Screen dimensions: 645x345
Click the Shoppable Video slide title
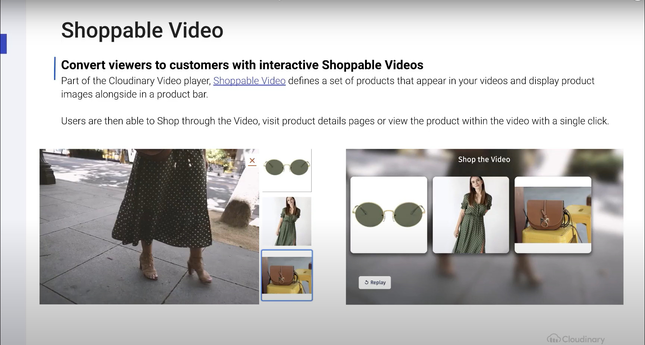142,30
